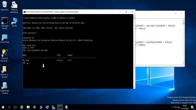Image resolution: width=196 pixels, height=110 pixels.
Task: Open the taskbar clock and date
Action: [x=185, y=107]
